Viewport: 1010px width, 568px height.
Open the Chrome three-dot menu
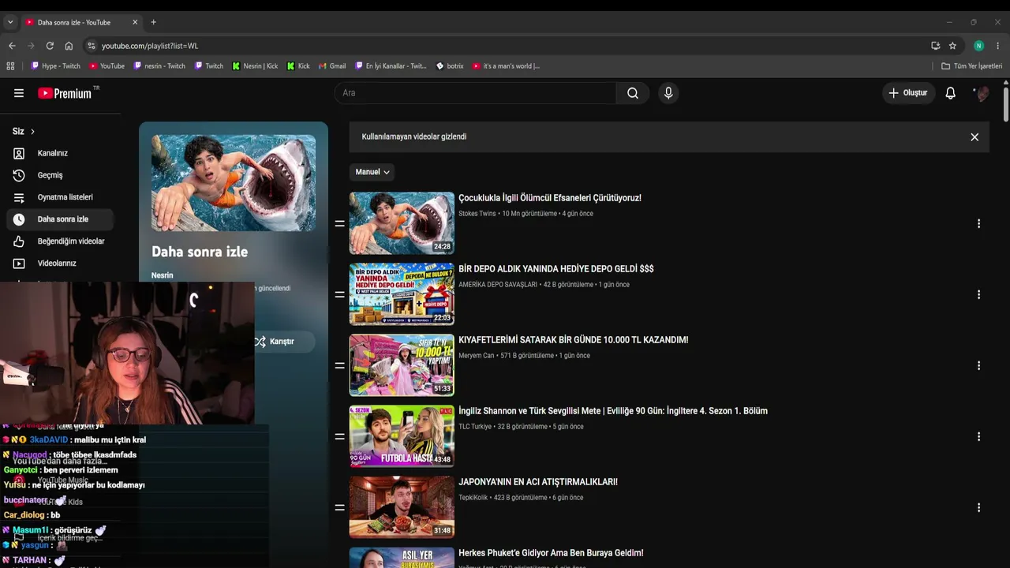[997, 46]
